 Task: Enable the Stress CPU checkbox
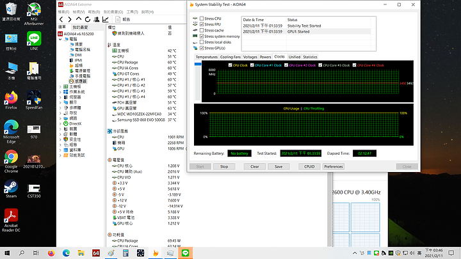pos(202,18)
